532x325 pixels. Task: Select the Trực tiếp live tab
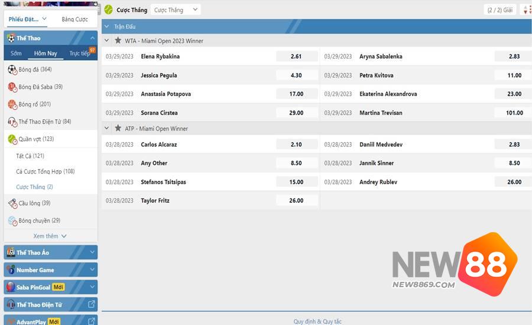click(80, 53)
